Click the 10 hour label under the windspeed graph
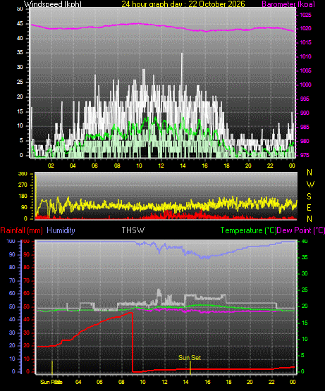 [139, 166]
